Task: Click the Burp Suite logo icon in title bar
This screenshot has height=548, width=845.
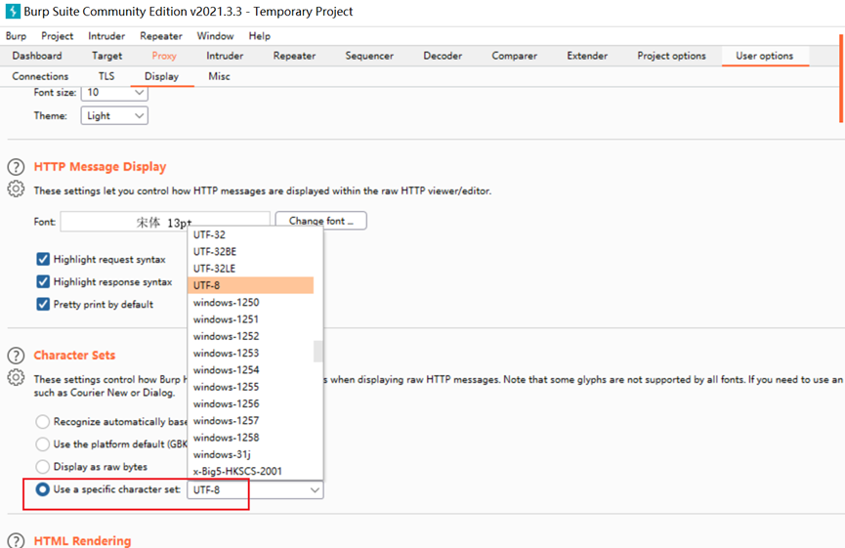Action: [13, 12]
